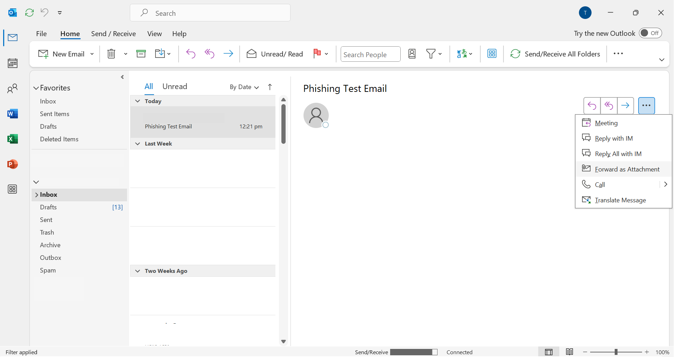
Task: Flag the message with the red flag
Action: (317, 53)
